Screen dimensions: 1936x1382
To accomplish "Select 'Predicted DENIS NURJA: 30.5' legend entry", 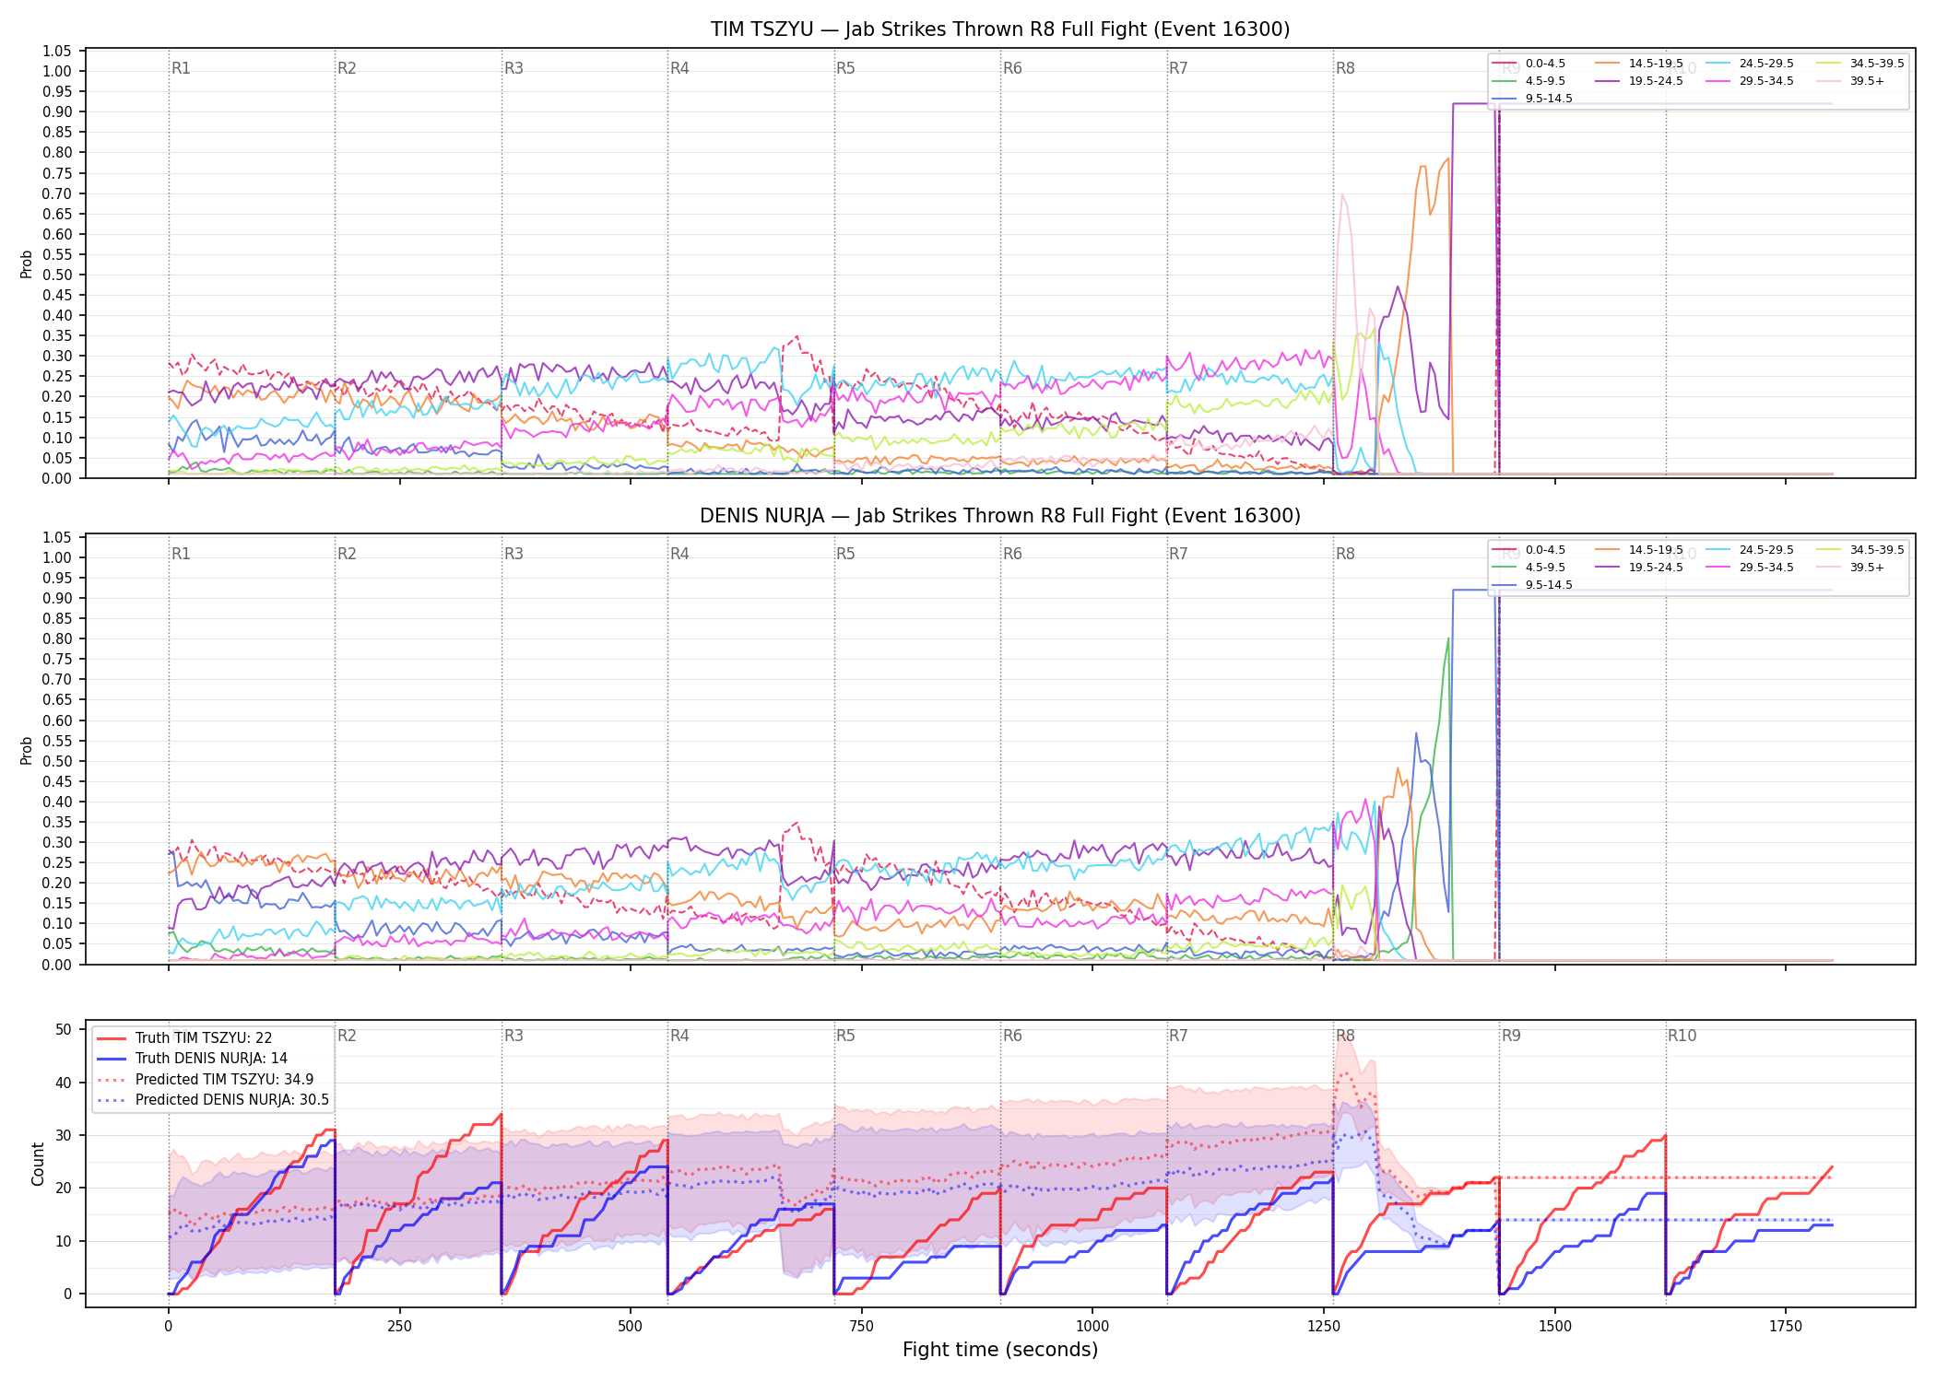I will tap(212, 1099).
